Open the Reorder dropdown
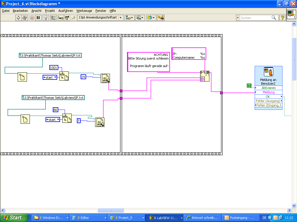The width and height of the screenshot is (297, 222). [x=151, y=18]
